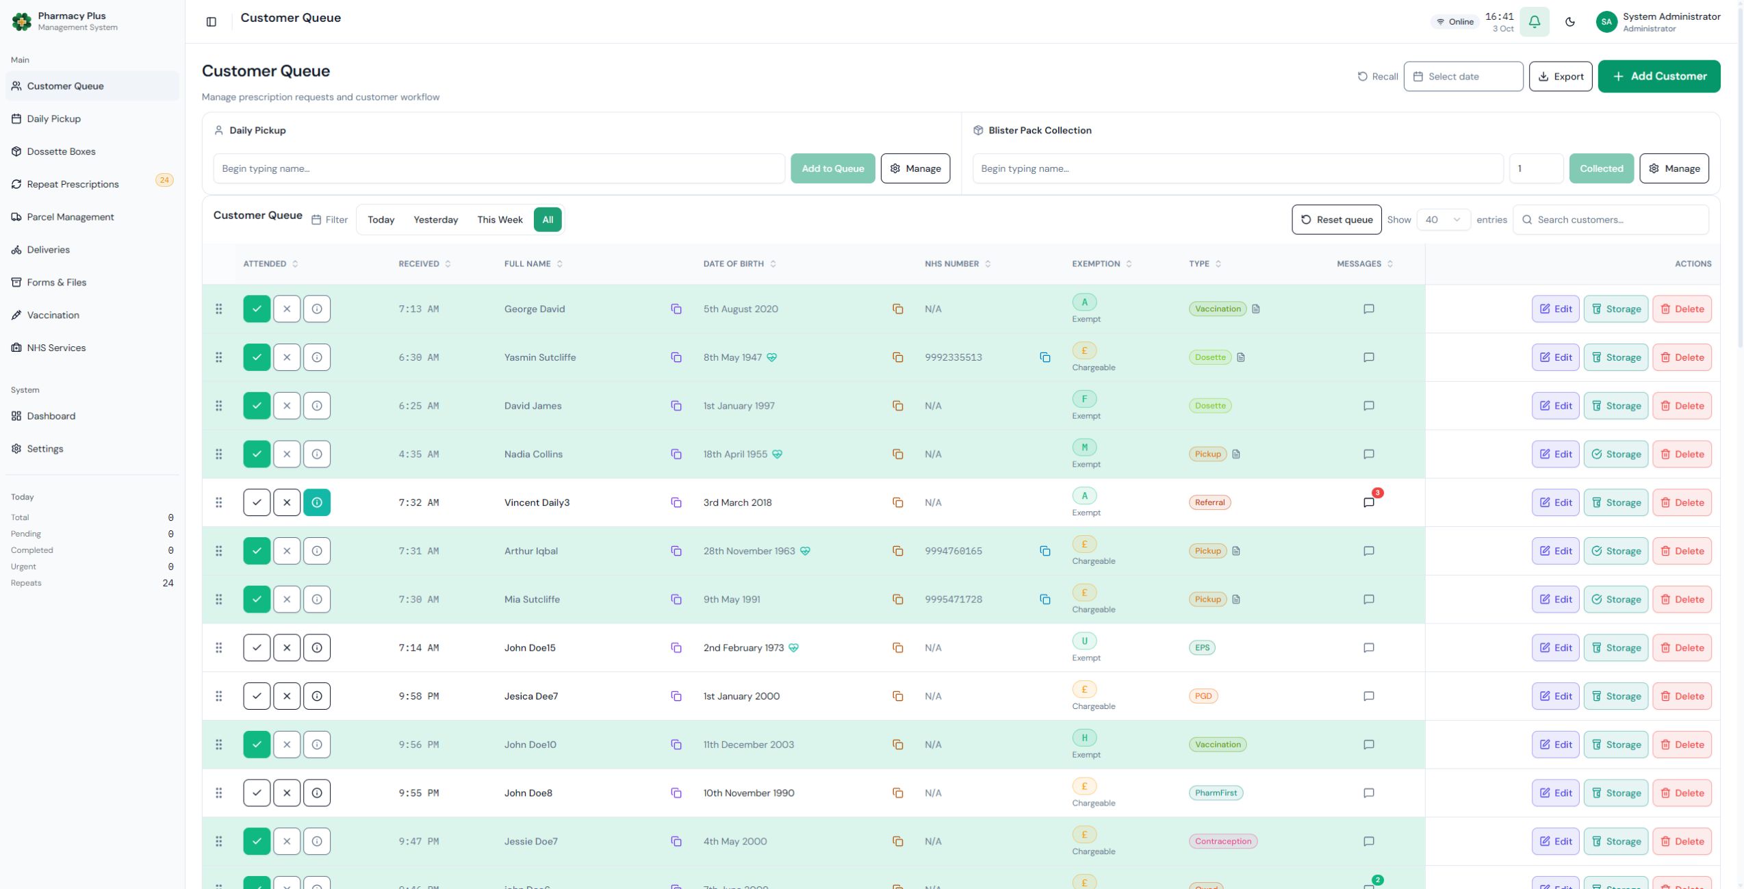Screen dimensions: 1744x889
Task: Copy George David's full name
Action: [x=676, y=309]
